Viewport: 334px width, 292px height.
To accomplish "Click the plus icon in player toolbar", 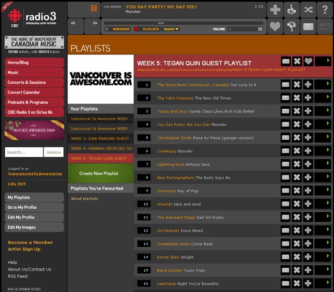I will tap(275, 10).
